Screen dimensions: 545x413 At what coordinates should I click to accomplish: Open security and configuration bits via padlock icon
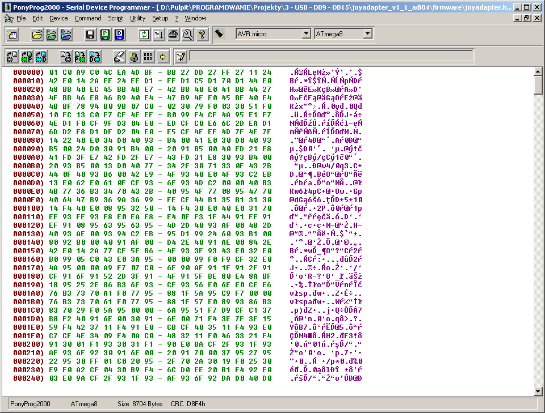pos(134,57)
